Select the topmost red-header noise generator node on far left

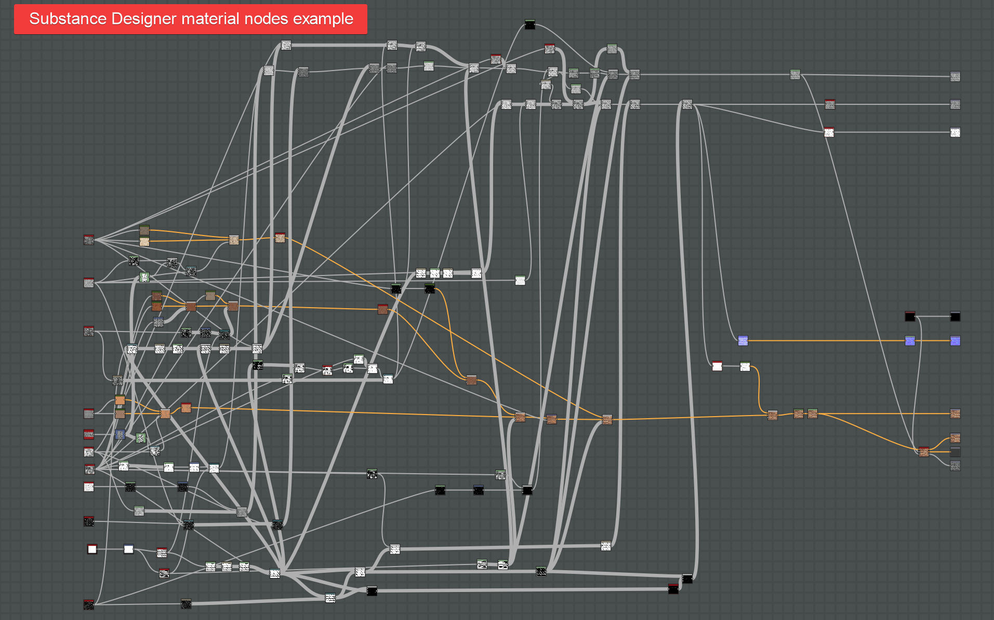[x=88, y=240]
